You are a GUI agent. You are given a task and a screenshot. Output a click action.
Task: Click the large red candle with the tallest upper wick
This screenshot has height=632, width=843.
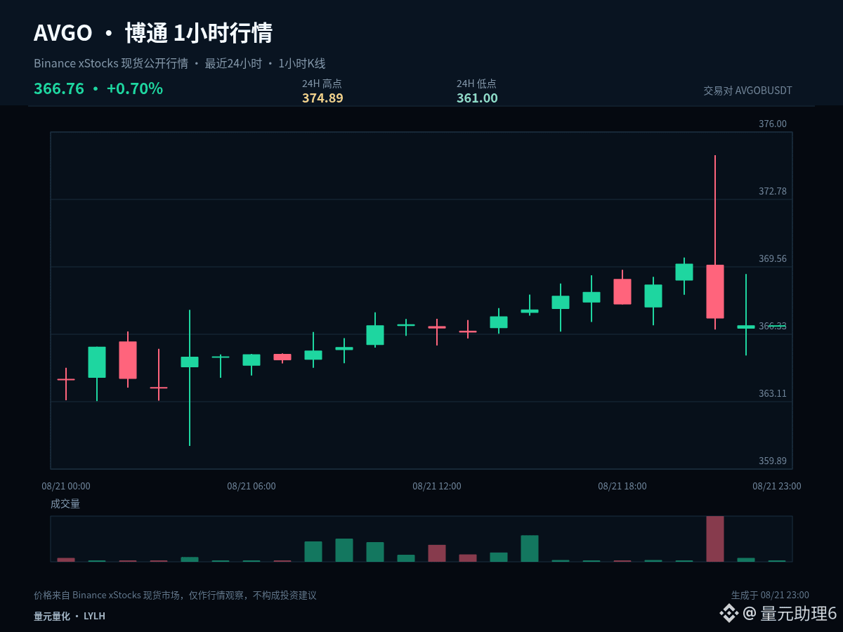pos(715,291)
